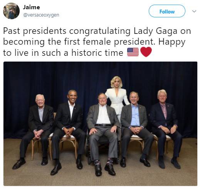Click the American flag emoji
The image size is (200, 189).
(133, 52)
